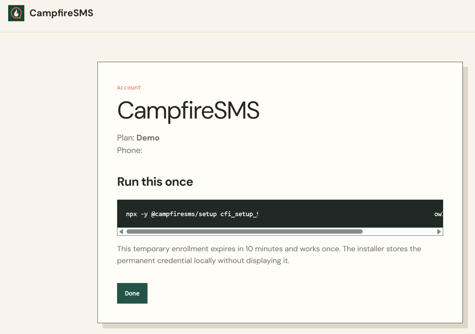
Task: Click the permanent credential sentence line
Action: point(203,261)
